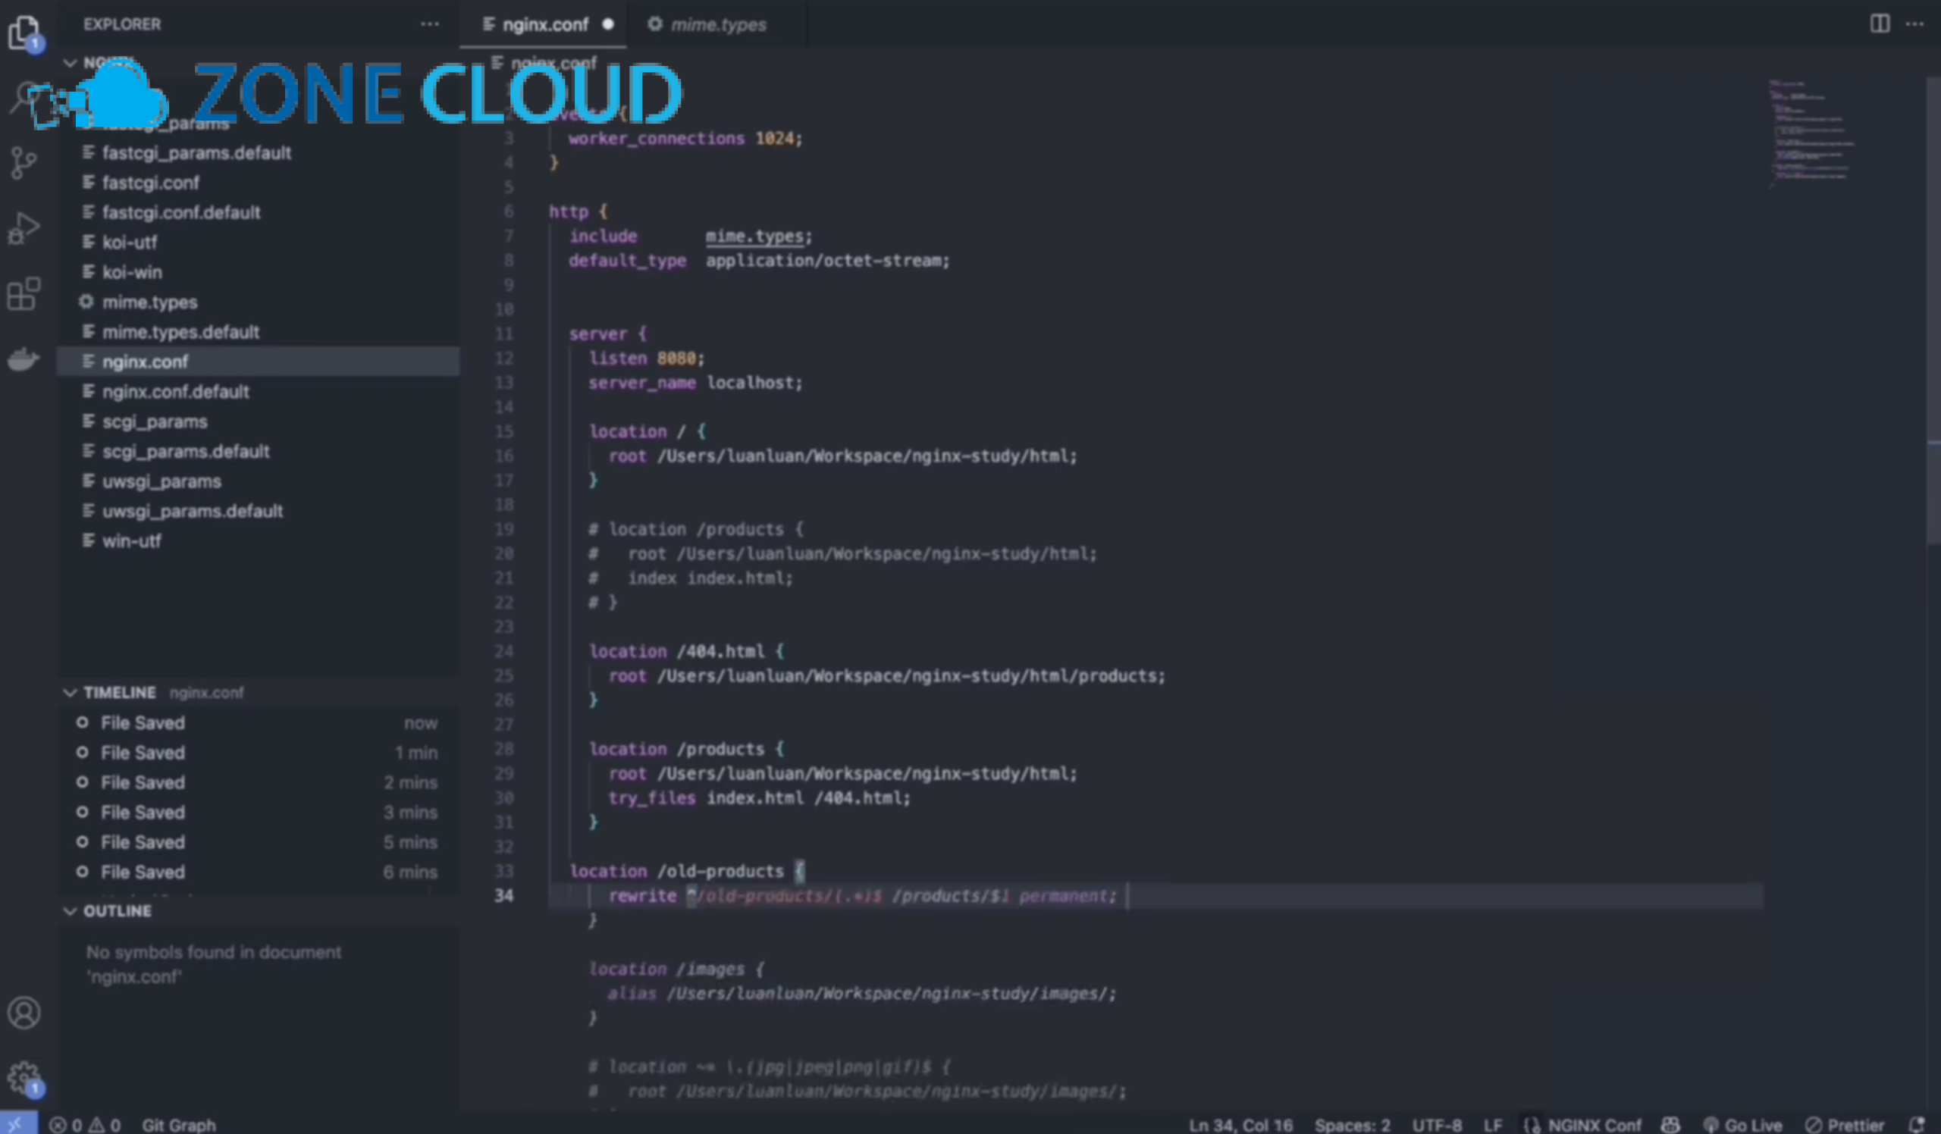Follow the mime.types include link
Screen dimensions: 1941x1134
coord(755,237)
